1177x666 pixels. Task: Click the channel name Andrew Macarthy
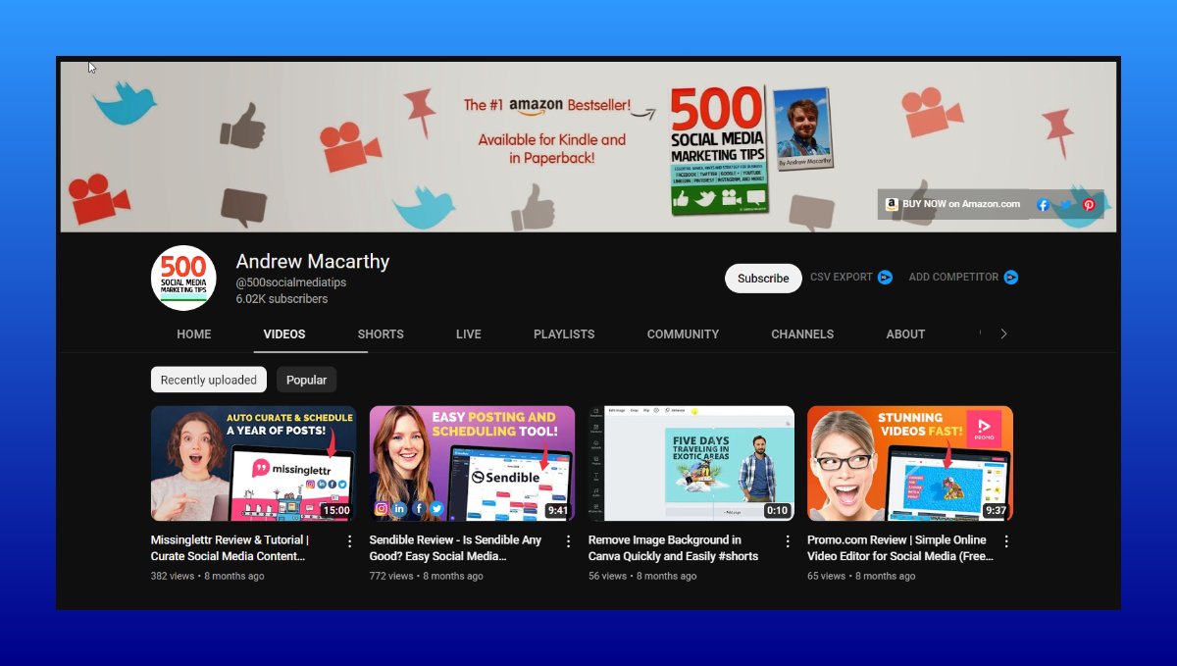(313, 262)
